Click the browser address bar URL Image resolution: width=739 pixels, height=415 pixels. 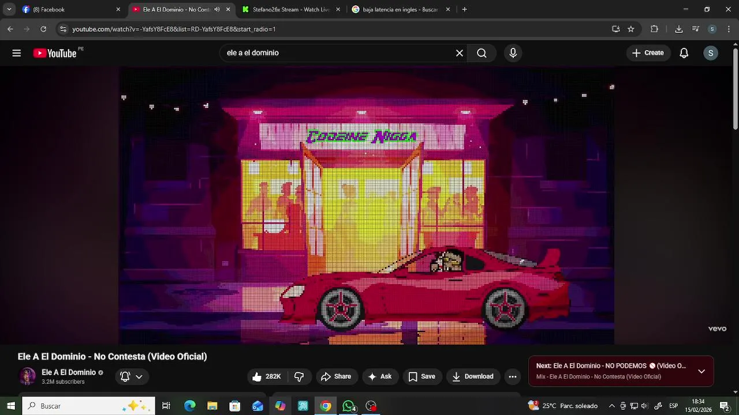pos(174,29)
